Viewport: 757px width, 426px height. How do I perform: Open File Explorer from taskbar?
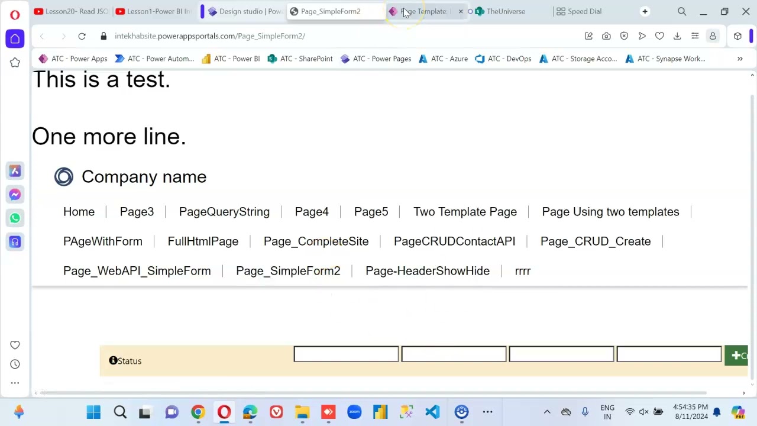click(x=302, y=412)
